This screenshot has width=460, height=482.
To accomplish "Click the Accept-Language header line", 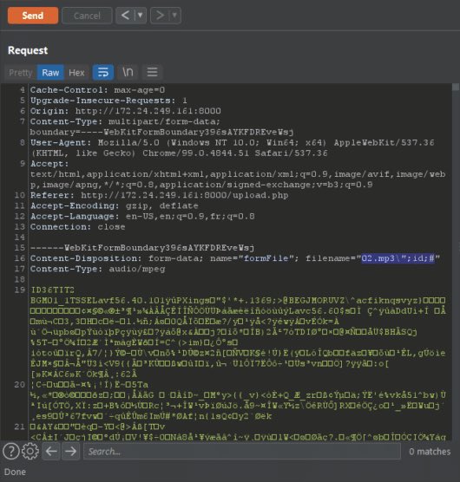I will 142,216.
